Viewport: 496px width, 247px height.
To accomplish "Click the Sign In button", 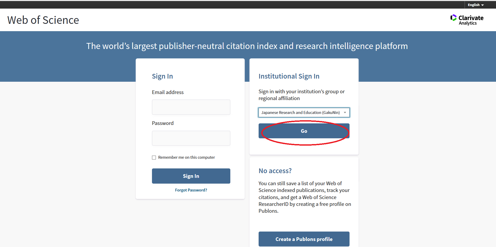I will click(x=191, y=176).
